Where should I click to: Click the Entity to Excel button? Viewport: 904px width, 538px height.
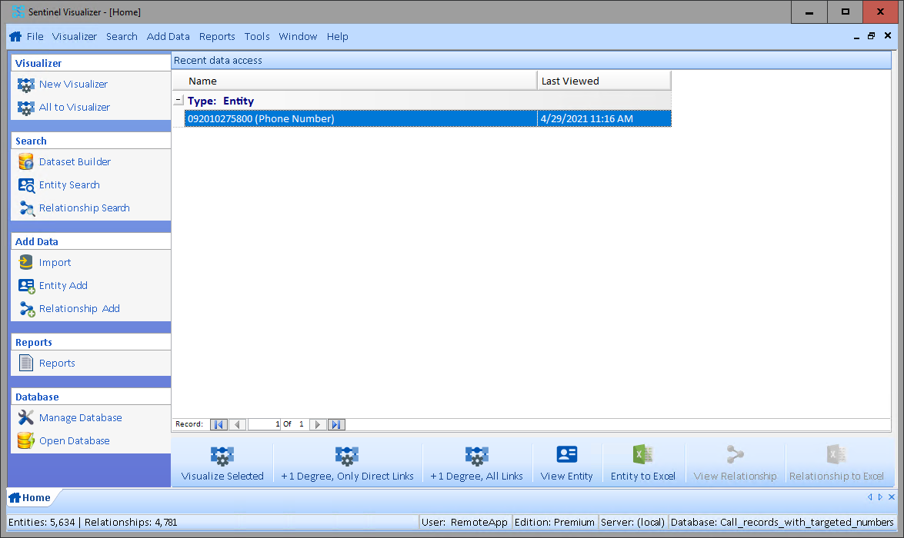642,464
